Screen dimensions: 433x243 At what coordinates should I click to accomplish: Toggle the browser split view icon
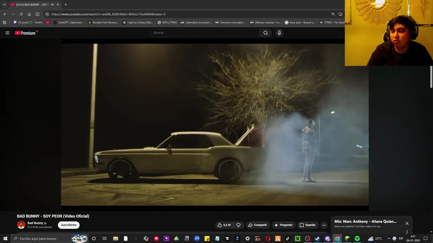[37, 14]
